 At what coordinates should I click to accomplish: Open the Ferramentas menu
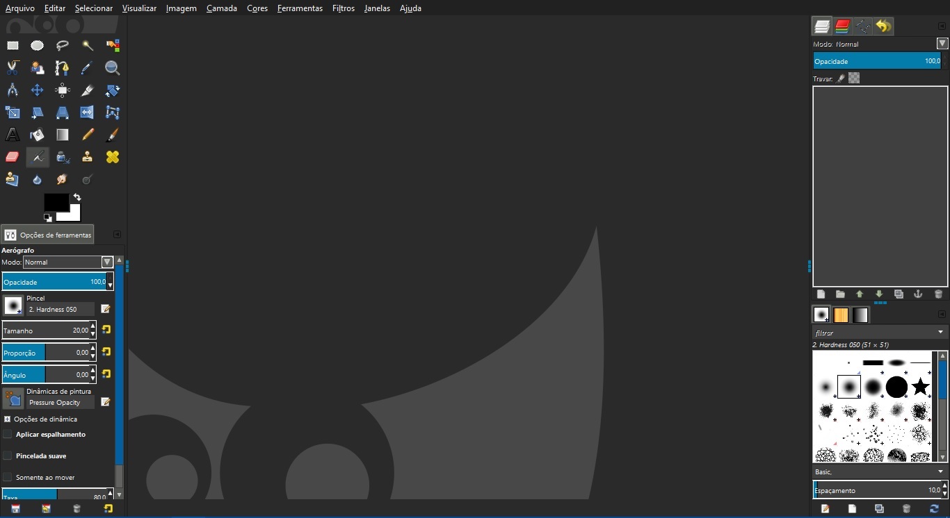point(300,8)
